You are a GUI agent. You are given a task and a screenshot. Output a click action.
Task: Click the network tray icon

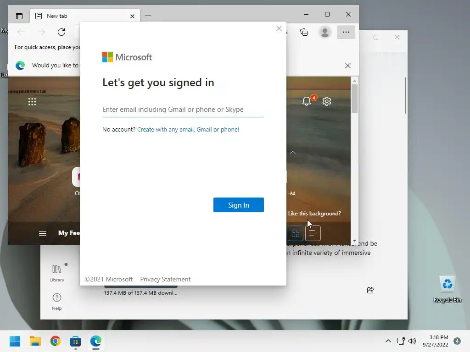(401, 341)
